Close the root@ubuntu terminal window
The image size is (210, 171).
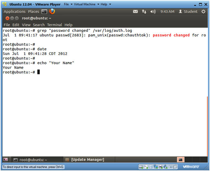pyautogui.click(x=7, y=18)
